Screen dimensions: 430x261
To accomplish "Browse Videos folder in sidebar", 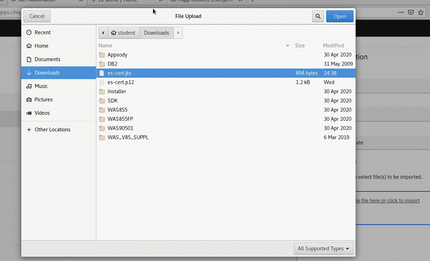I will pos(42,113).
